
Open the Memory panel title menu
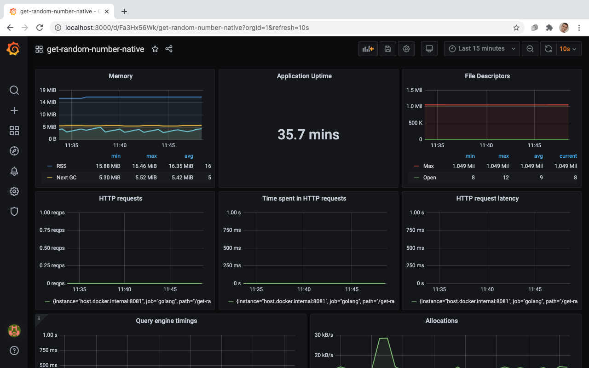click(121, 76)
